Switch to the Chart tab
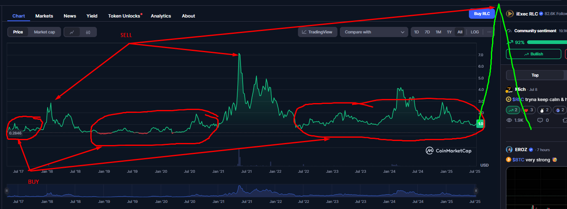This screenshot has height=209, width=567. [19, 16]
